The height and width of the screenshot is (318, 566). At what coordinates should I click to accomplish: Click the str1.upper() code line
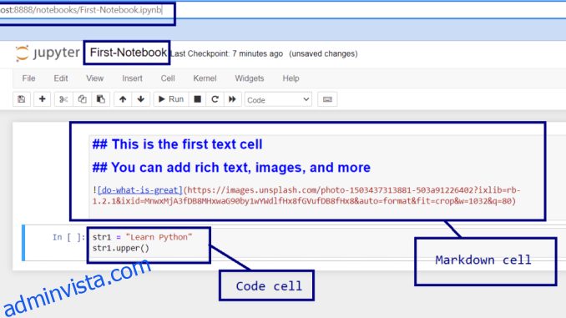point(121,249)
